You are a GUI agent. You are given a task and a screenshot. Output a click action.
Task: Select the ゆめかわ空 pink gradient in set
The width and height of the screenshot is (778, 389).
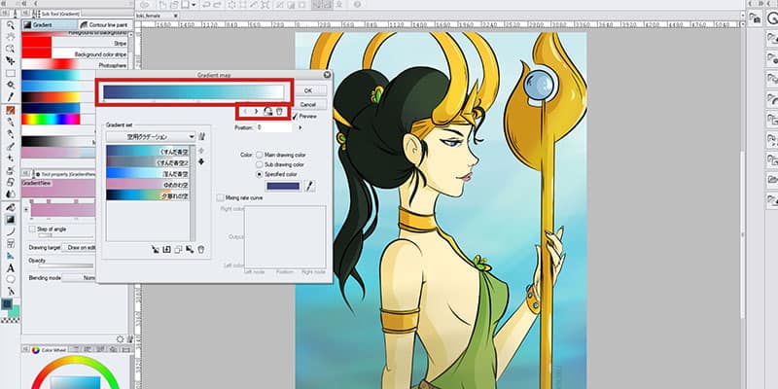148,184
